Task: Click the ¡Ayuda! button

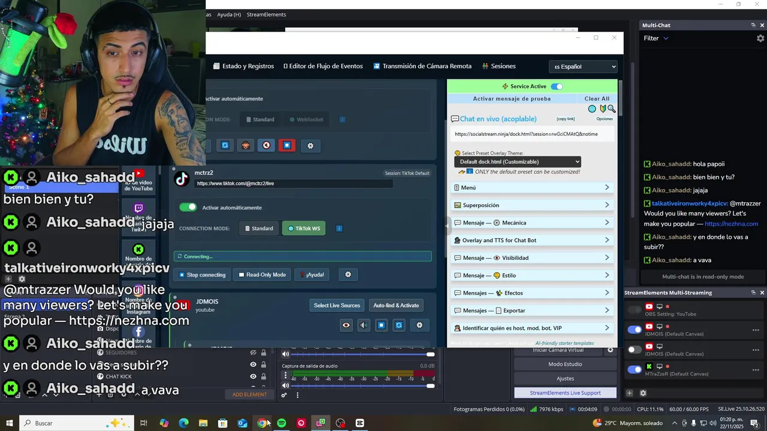Action: [x=312, y=275]
